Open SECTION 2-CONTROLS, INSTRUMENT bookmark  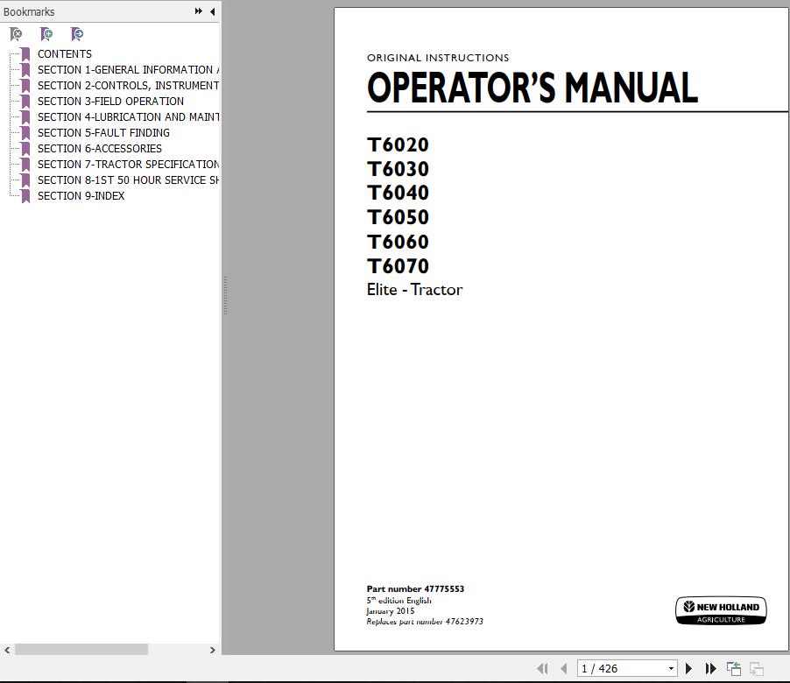[128, 85]
